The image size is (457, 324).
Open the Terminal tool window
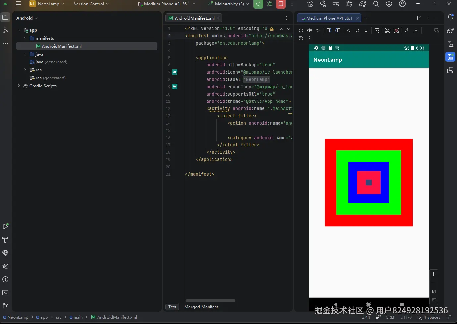click(x=5, y=293)
